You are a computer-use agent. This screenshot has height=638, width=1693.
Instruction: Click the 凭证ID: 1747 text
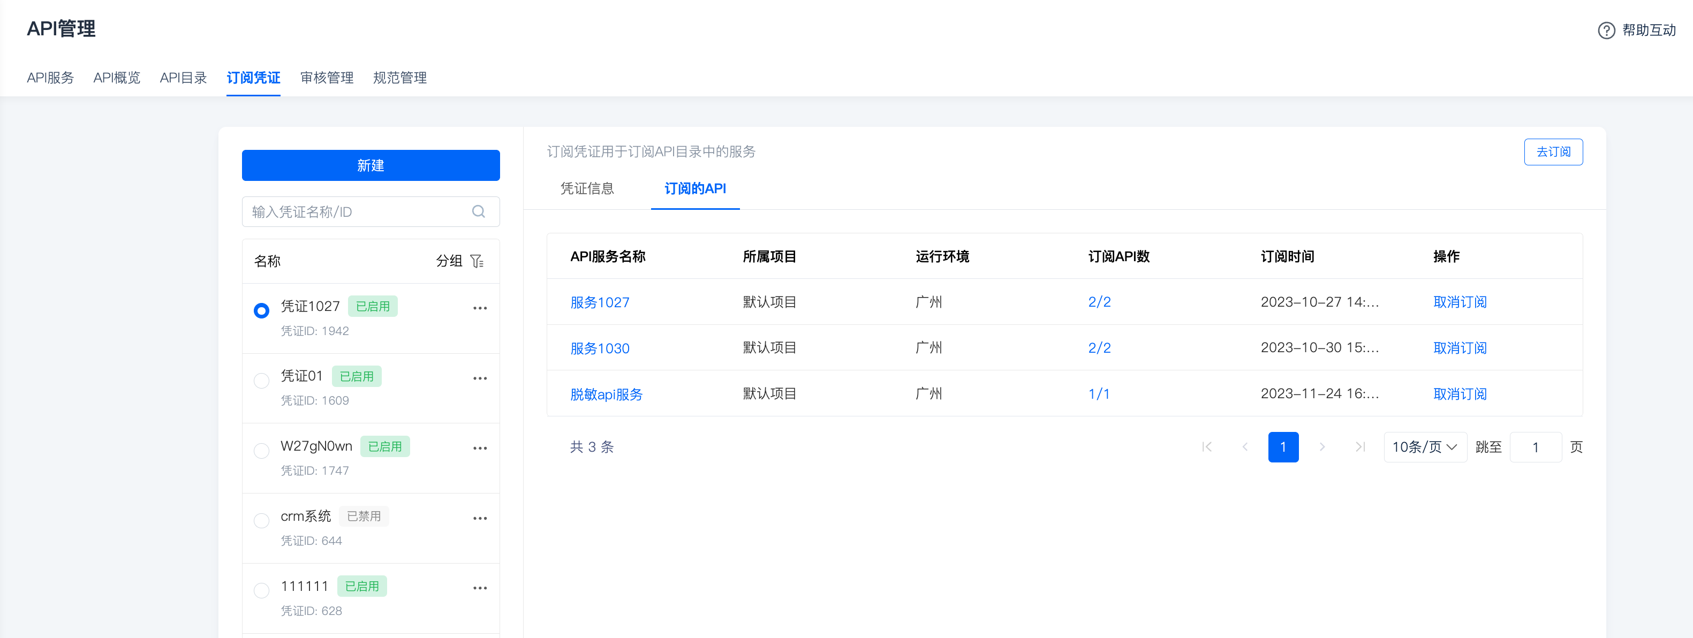click(x=315, y=470)
